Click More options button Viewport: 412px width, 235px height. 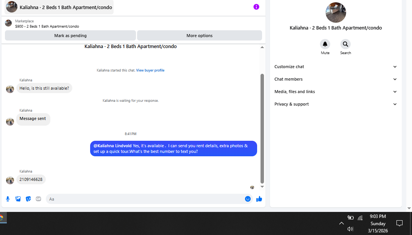point(200,36)
